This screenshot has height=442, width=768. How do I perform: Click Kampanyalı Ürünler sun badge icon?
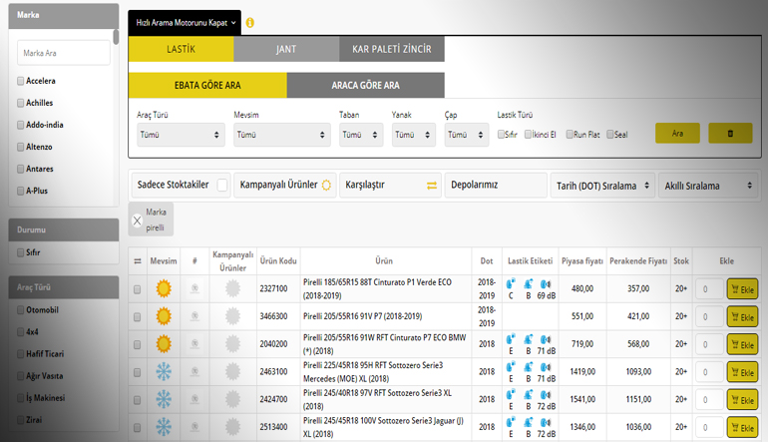click(x=326, y=186)
